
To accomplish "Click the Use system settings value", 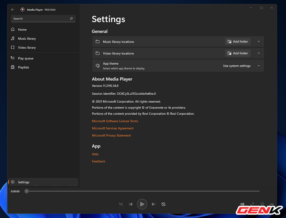I will point(237,66).
